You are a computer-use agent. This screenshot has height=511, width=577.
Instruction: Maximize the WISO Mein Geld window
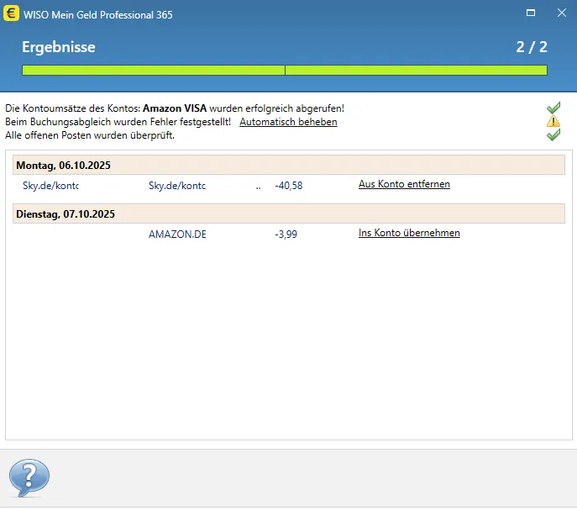531,13
